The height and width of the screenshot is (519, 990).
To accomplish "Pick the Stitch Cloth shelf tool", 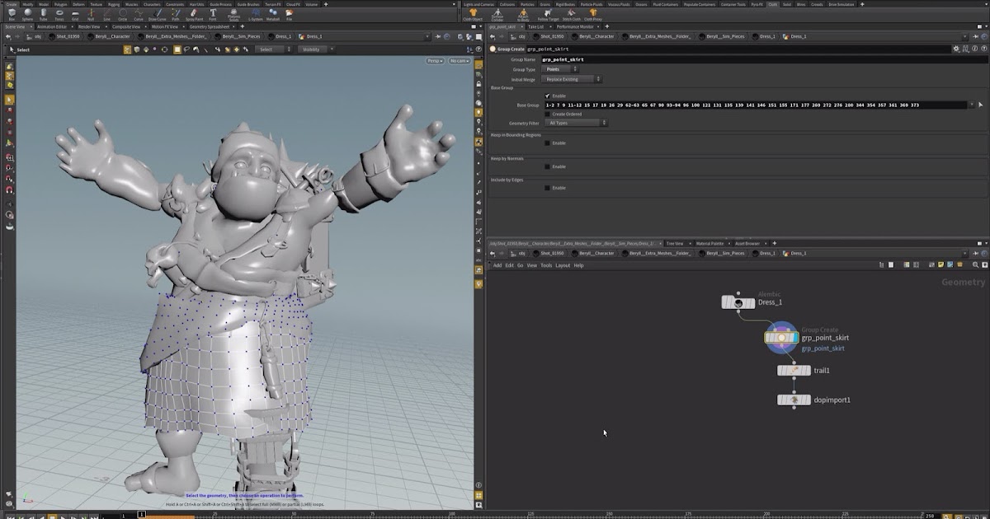I will coord(570,14).
